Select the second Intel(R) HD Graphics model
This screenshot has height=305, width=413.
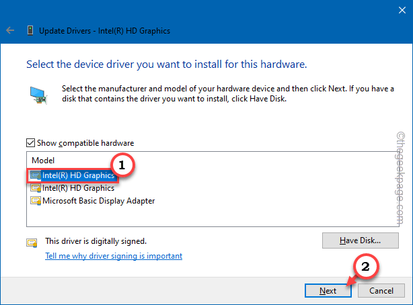[78, 188]
